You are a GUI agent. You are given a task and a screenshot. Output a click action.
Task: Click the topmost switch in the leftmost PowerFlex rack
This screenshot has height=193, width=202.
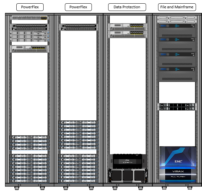(30, 18)
